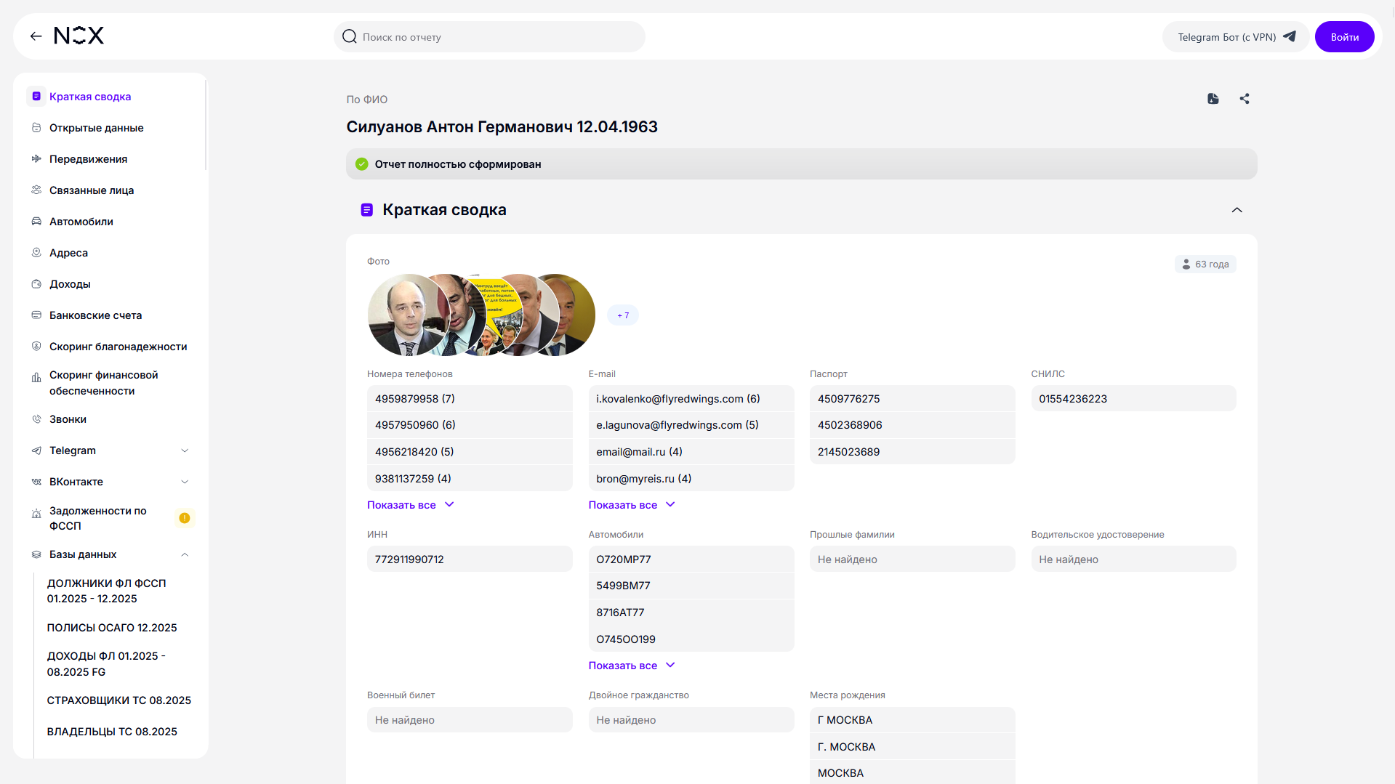Viewport: 1395px width, 784px height.
Task: Click the back arrow icon
Action: point(36,36)
